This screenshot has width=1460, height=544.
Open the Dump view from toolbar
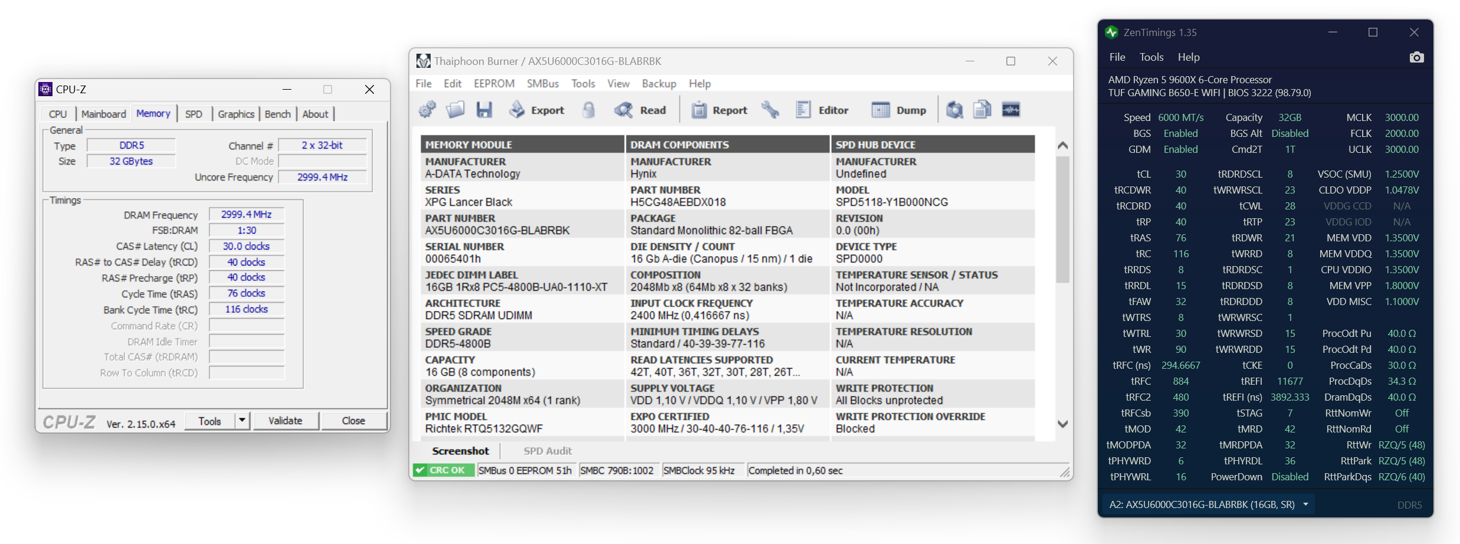coord(899,110)
